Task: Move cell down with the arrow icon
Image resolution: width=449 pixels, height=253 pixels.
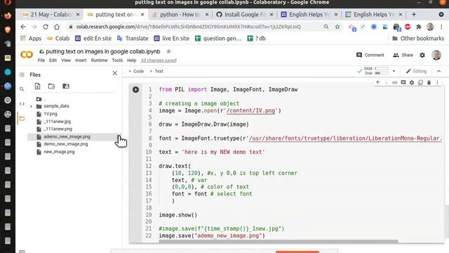Action: 386,83
